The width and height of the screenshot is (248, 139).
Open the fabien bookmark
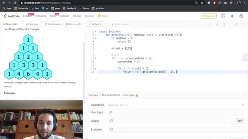[x=84, y=8]
